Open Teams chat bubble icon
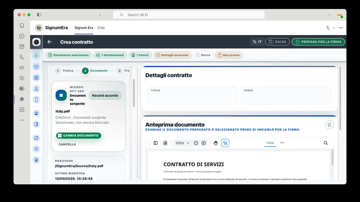The height and width of the screenshot is (202, 360). click(22, 36)
